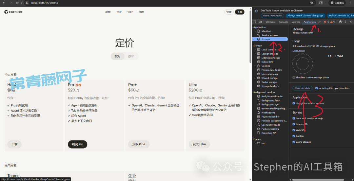Expand the Cookies tree node
This screenshot has width=354, height=181.
point(255,66)
